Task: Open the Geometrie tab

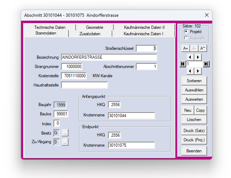Action: (94, 27)
